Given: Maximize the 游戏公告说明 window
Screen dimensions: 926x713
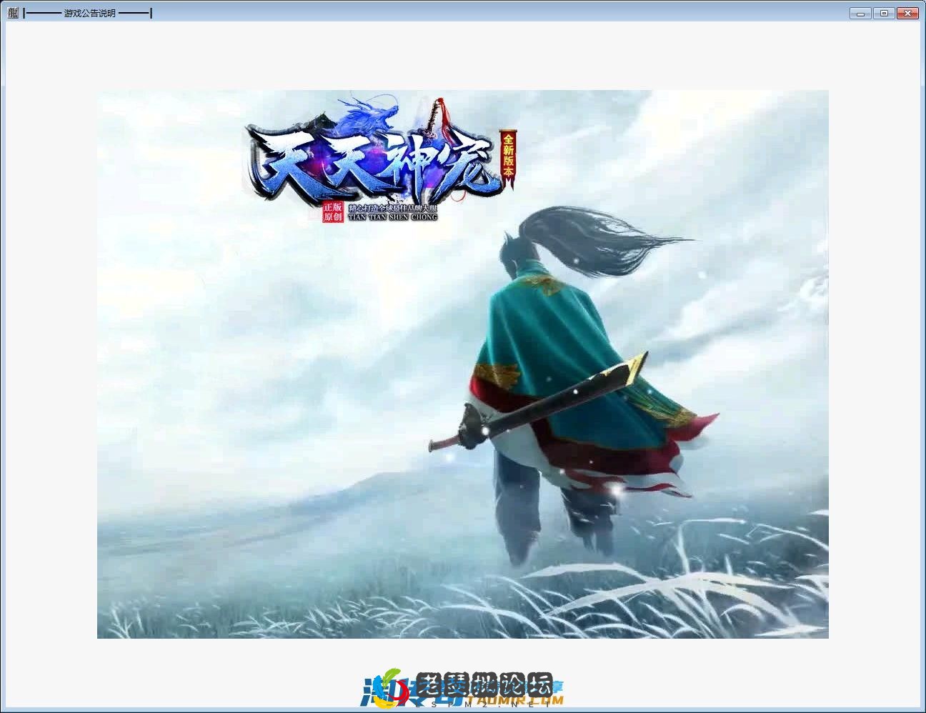Looking at the screenshot, I should click(884, 13).
